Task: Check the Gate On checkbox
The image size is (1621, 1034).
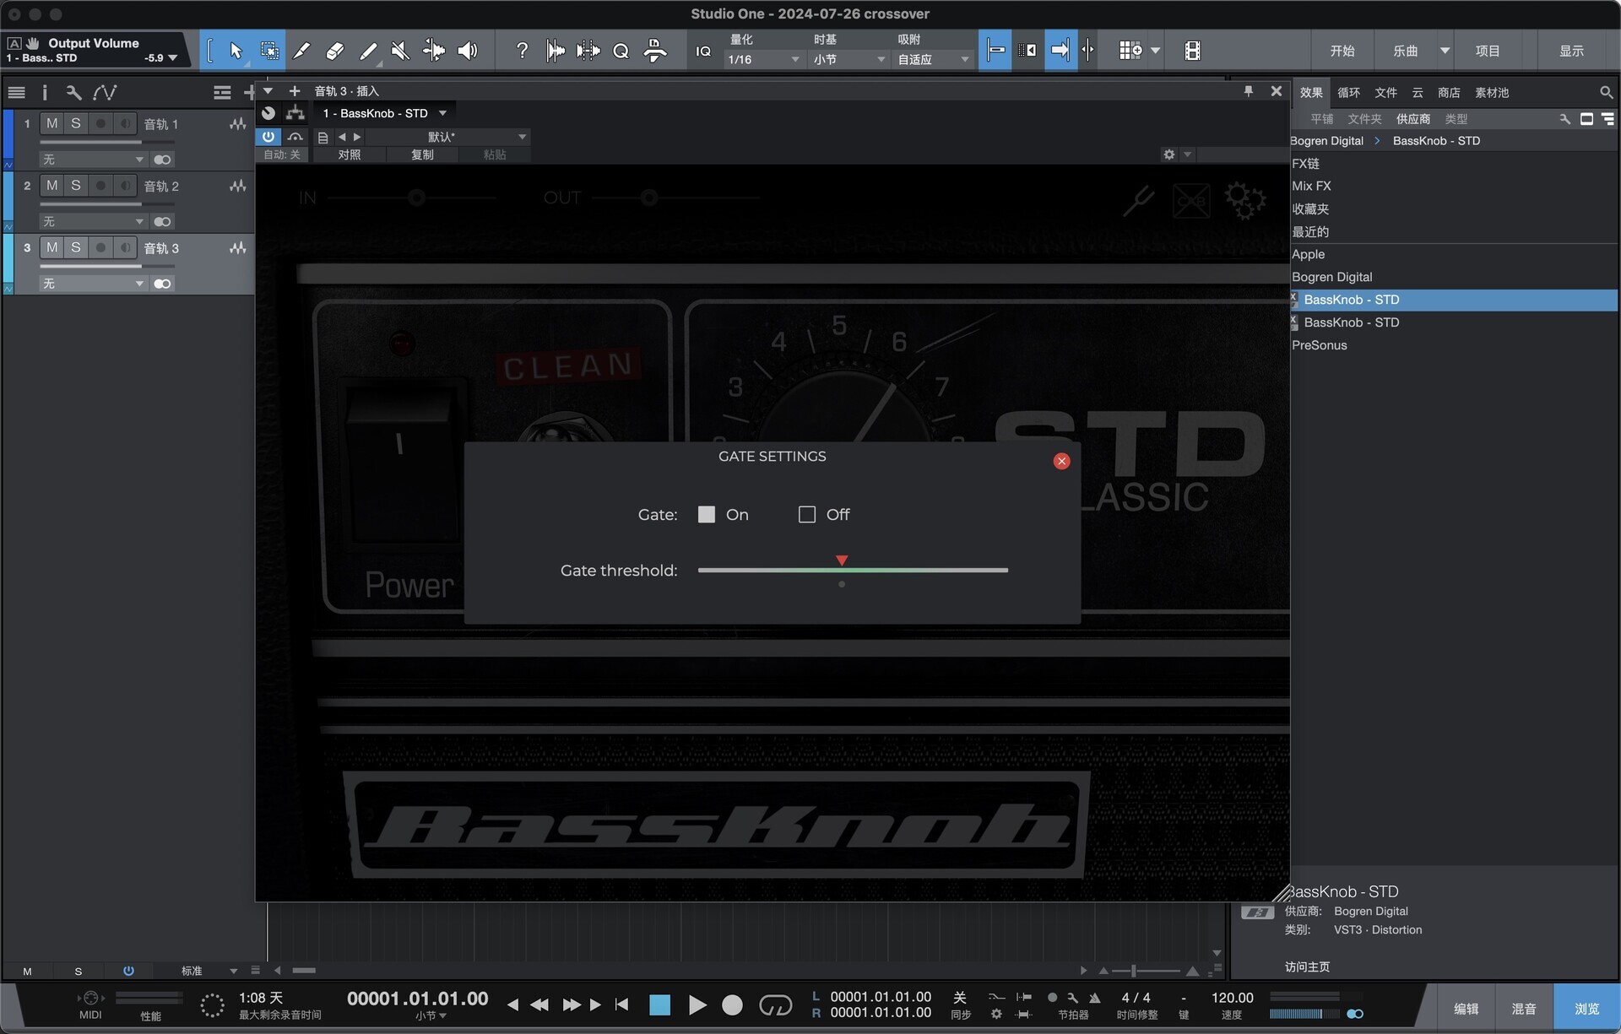Action: (707, 514)
